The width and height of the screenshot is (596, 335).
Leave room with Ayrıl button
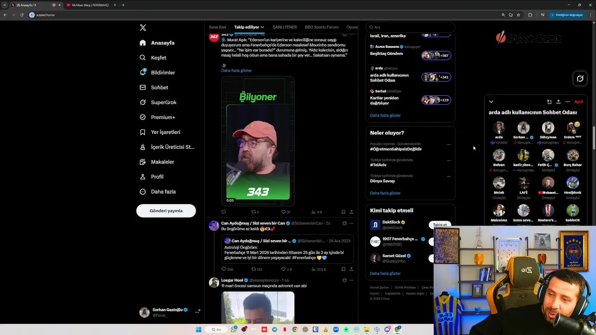tap(578, 101)
